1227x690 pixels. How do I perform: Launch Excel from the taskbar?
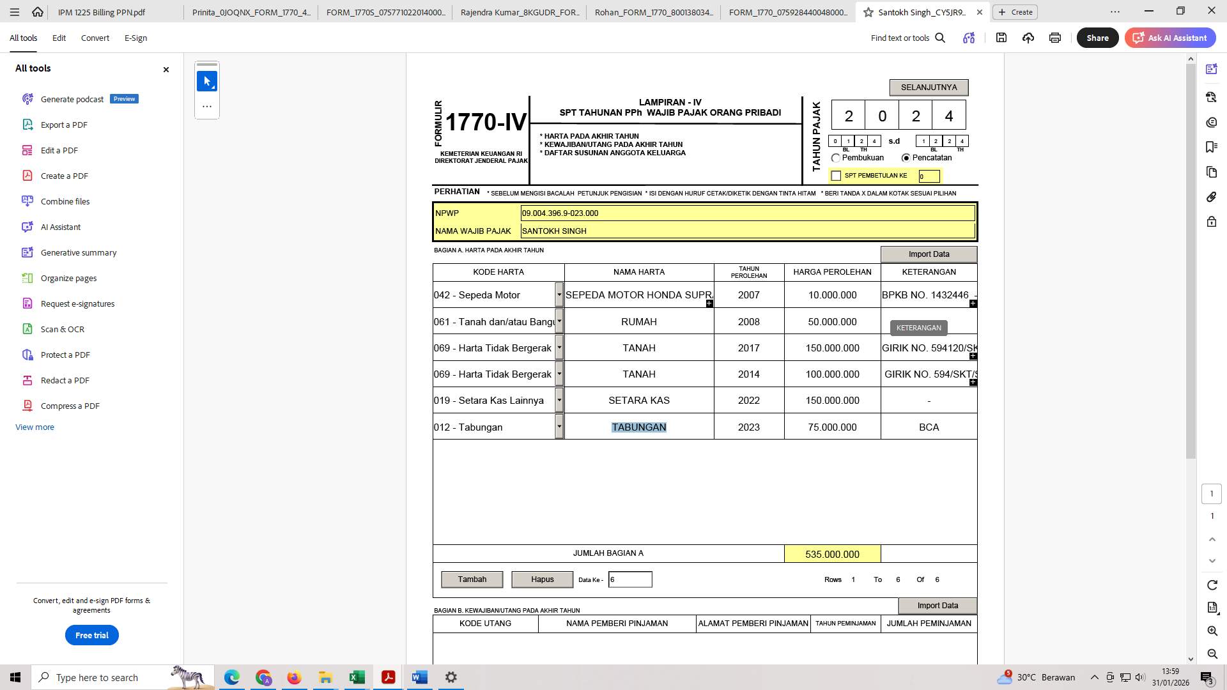357,677
